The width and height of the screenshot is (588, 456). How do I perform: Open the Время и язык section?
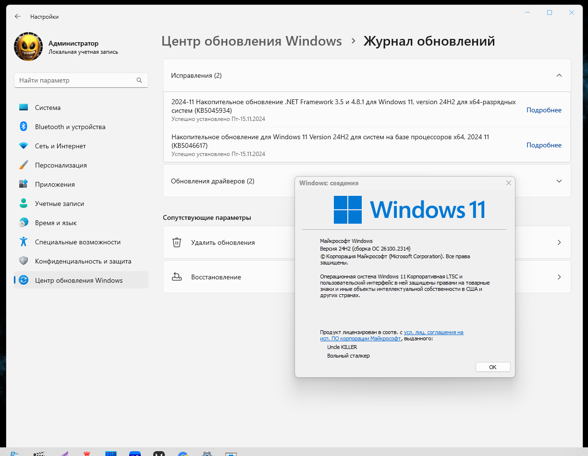(81, 223)
